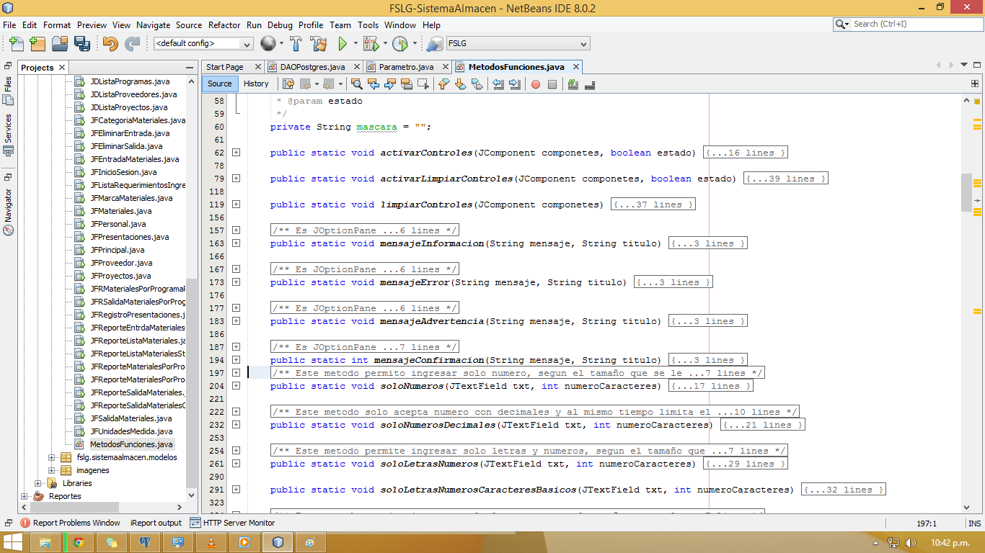The height and width of the screenshot is (553, 985).
Task: Open dropdown arrow next to Run icon
Action: (355, 43)
